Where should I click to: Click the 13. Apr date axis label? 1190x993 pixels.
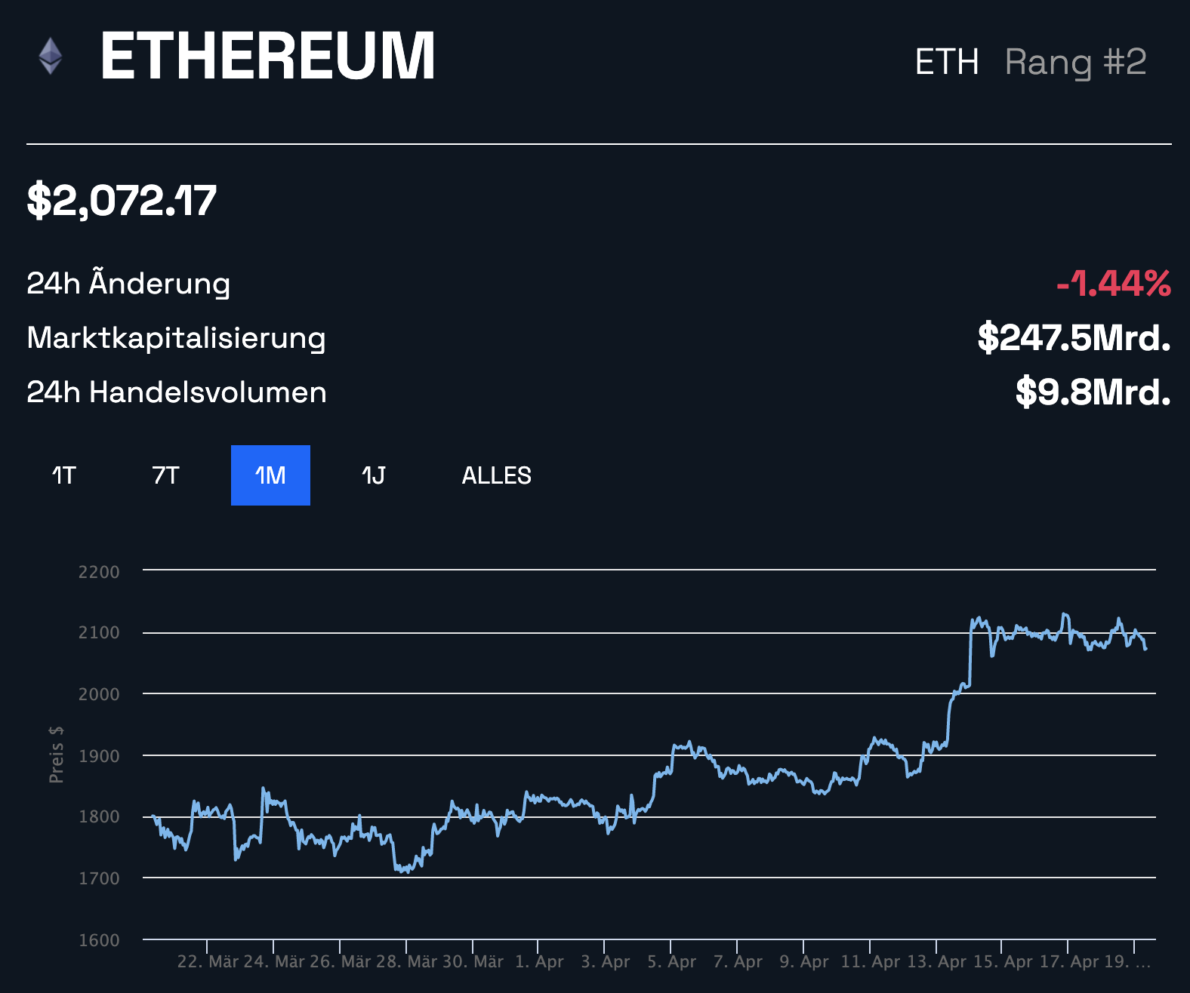pyautogui.click(x=936, y=961)
